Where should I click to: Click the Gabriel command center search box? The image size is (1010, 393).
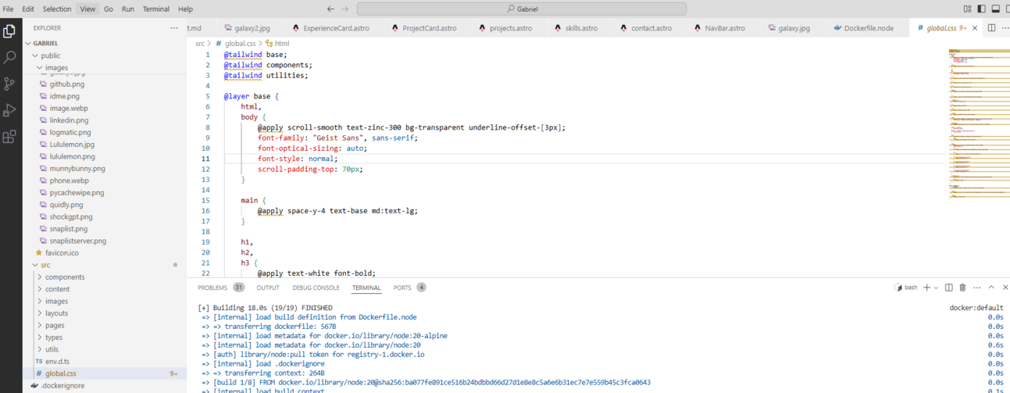(521, 9)
